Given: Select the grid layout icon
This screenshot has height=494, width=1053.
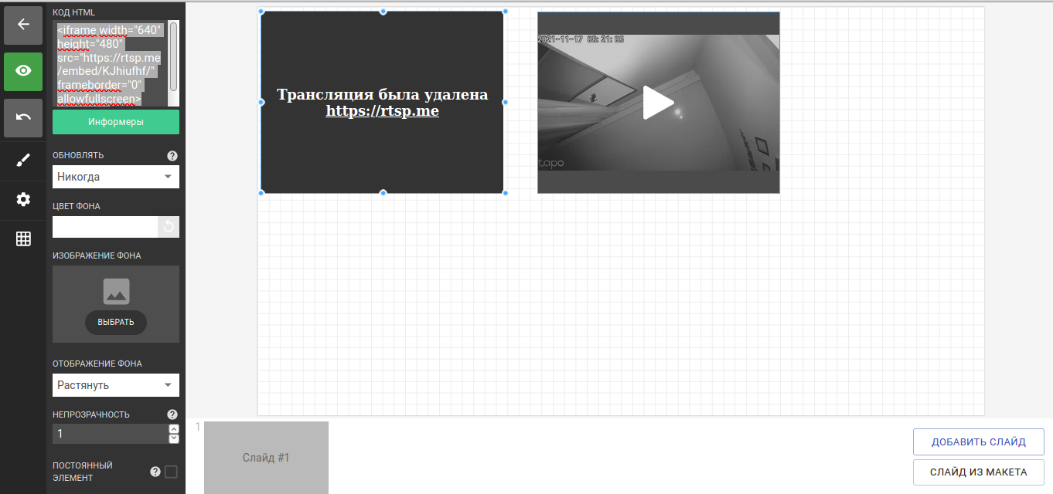Looking at the screenshot, I should click(23, 239).
